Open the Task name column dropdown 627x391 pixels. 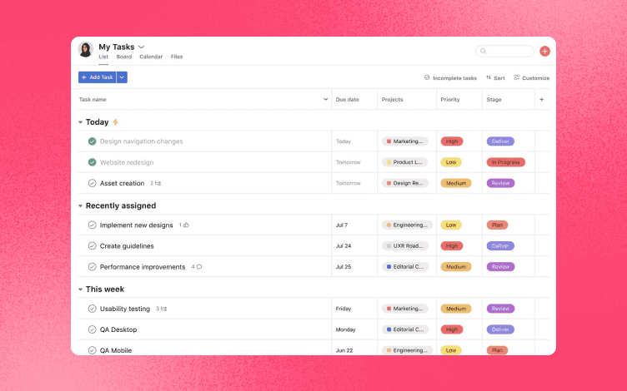tap(325, 99)
